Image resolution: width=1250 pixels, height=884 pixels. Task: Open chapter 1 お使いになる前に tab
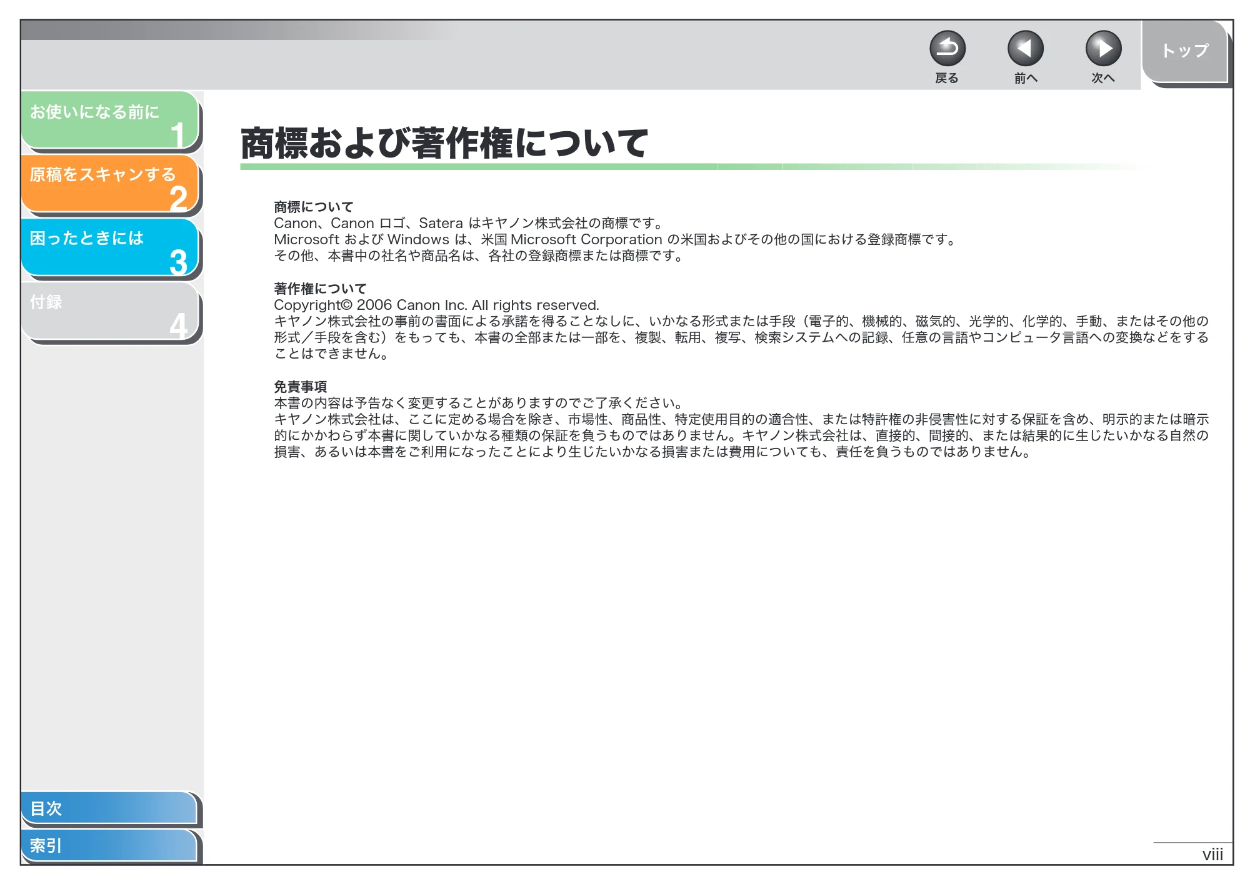click(110, 120)
